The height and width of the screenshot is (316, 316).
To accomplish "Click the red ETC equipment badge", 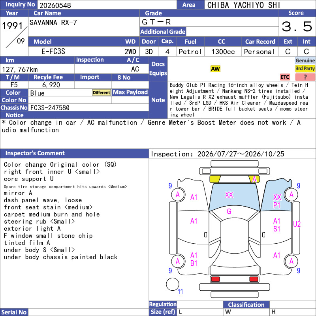I will (x=285, y=77).
